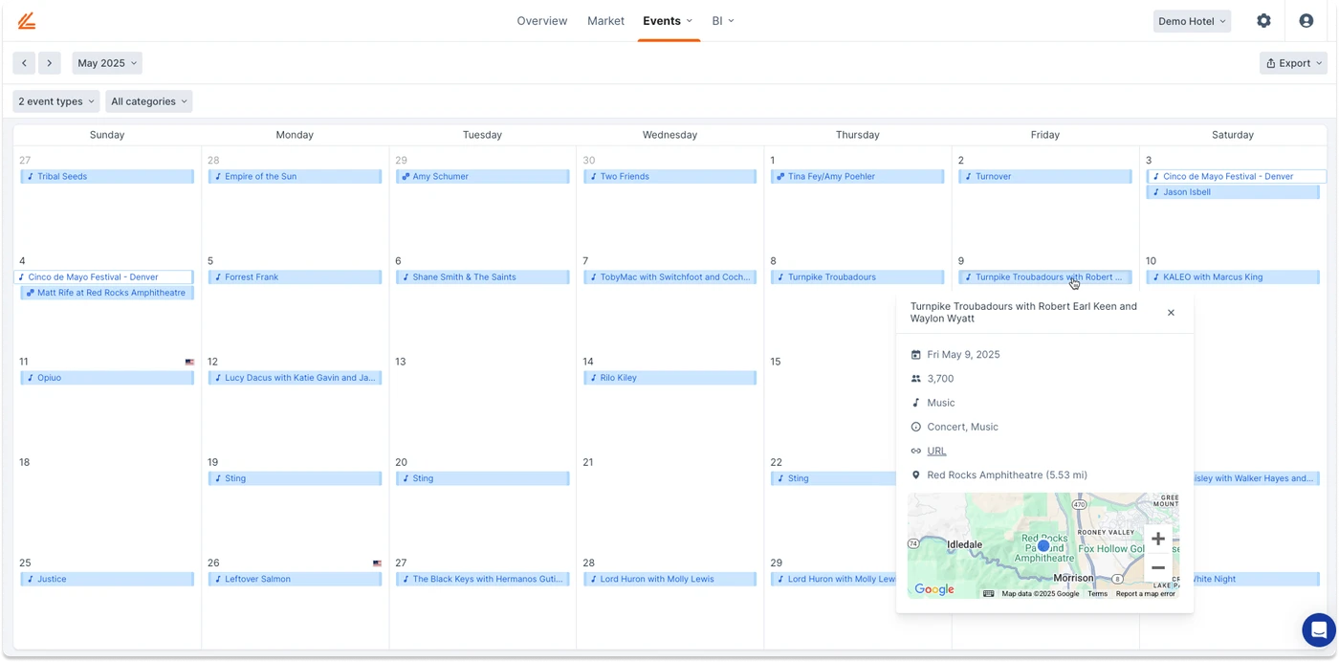Click Report a map error link
This screenshot has height=662, width=1339.
coord(1145,594)
